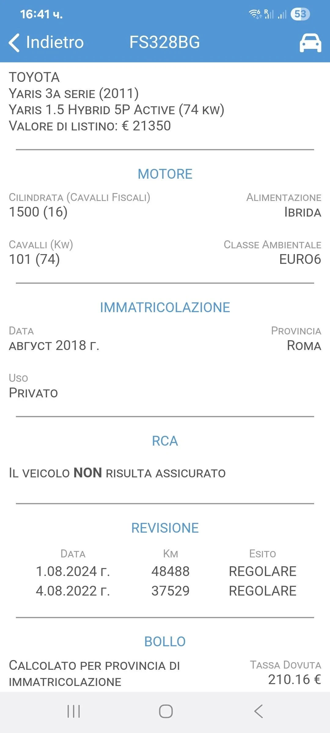Screen dimensions: 330x733
Task: Tap the back chevron arrow
Action: point(14,42)
